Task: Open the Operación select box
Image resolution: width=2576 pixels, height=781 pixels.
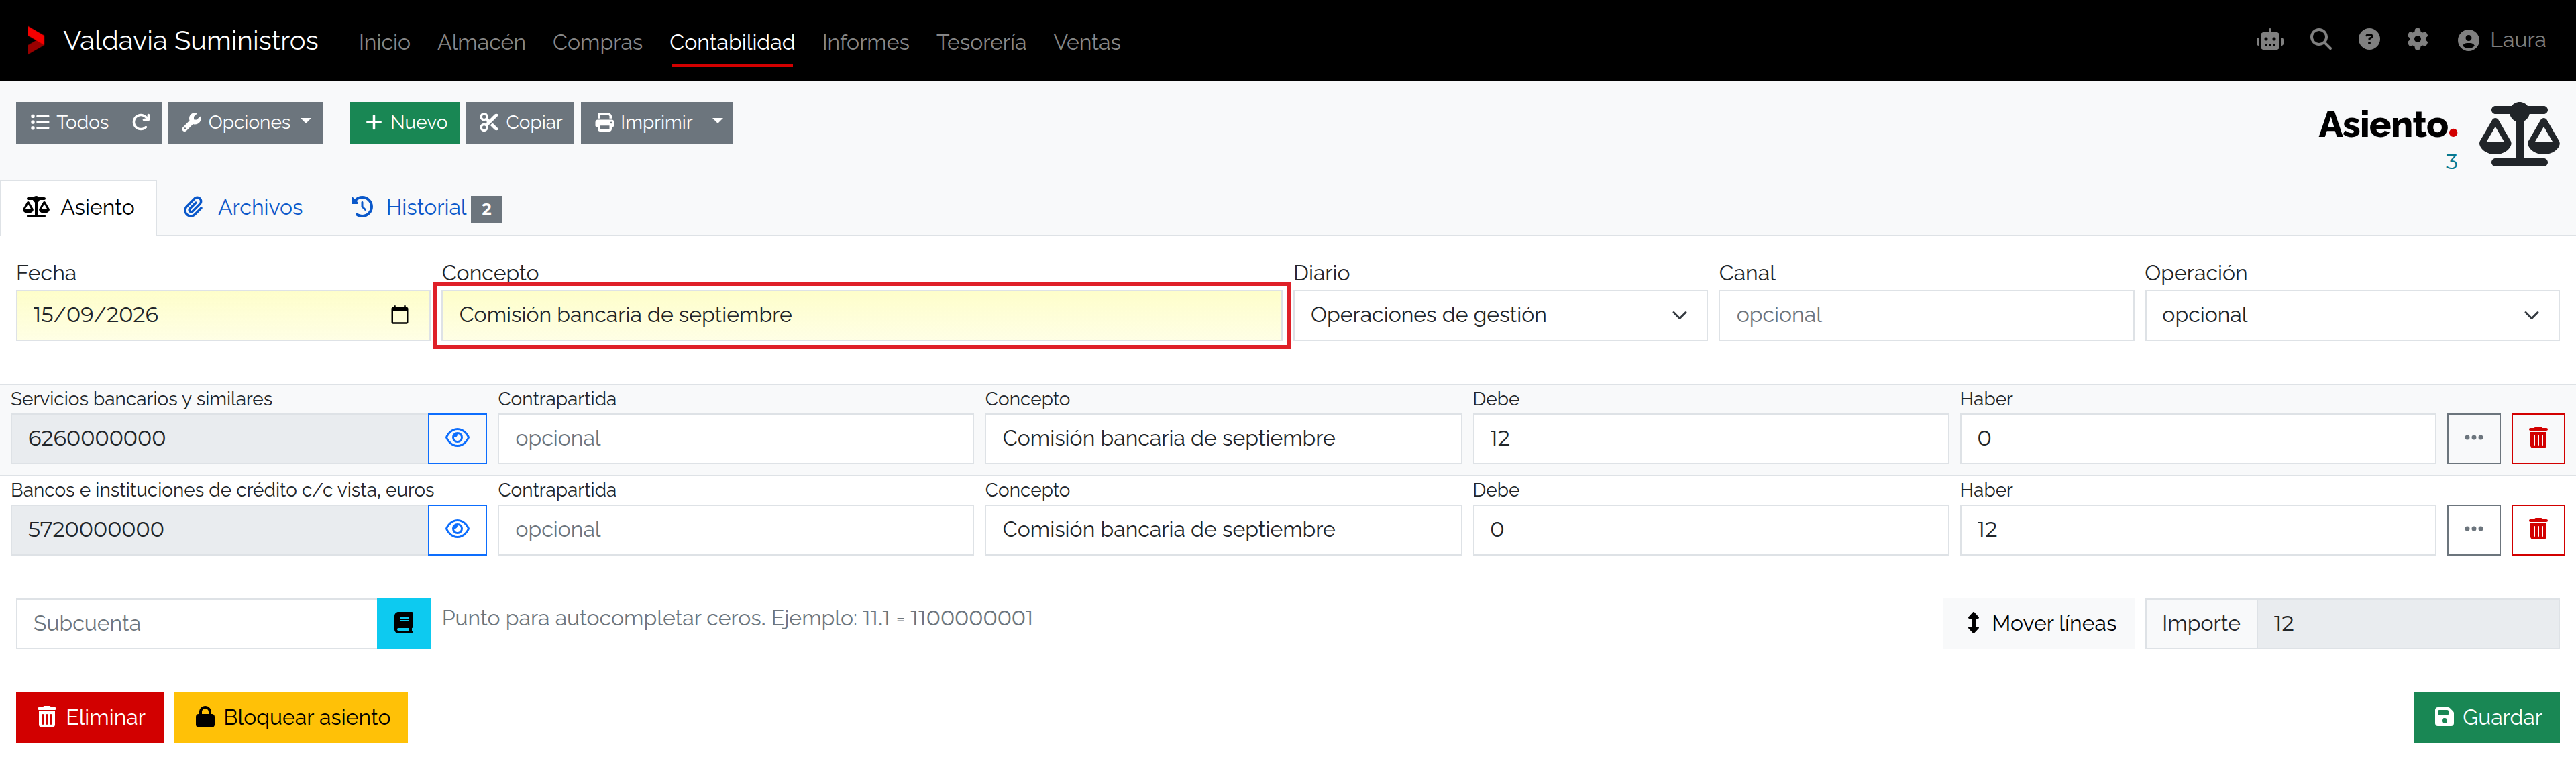Action: (2351, 315)
